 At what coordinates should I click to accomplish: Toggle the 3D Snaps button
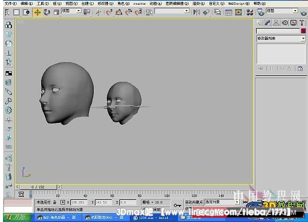pyautogui.click(x=109, y=12)
